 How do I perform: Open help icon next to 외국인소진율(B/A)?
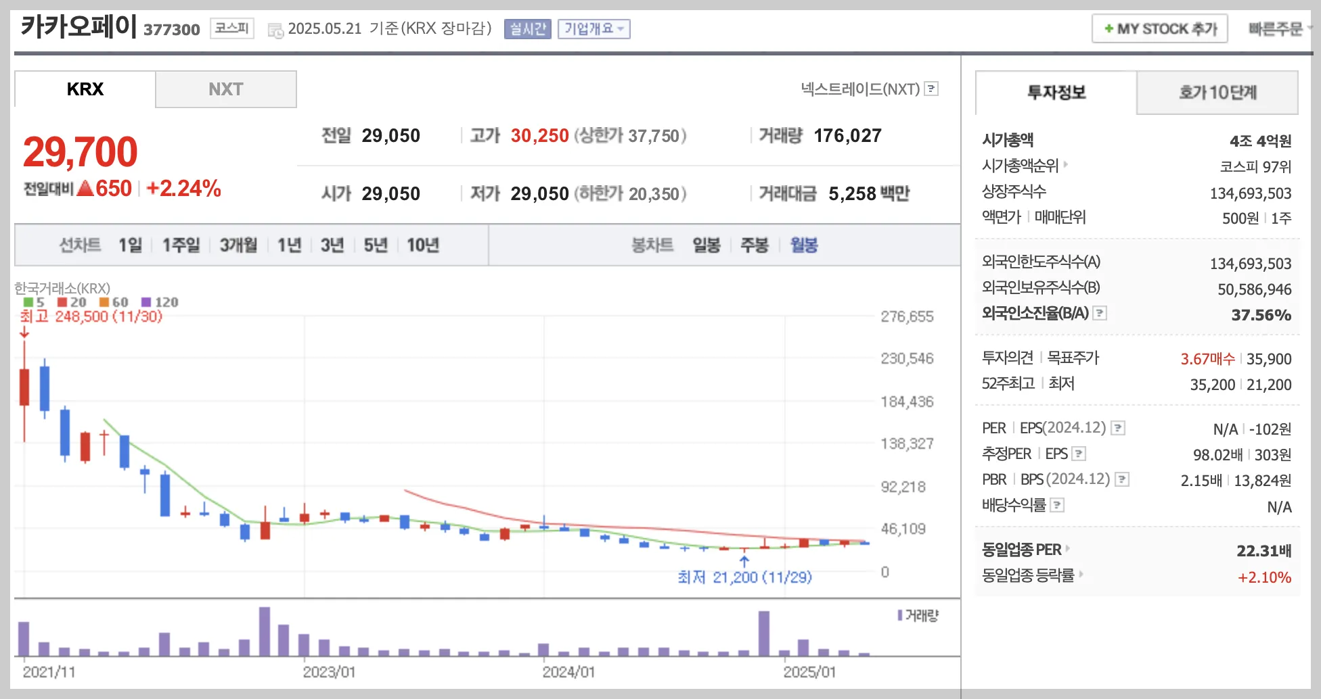[1100, 313]
